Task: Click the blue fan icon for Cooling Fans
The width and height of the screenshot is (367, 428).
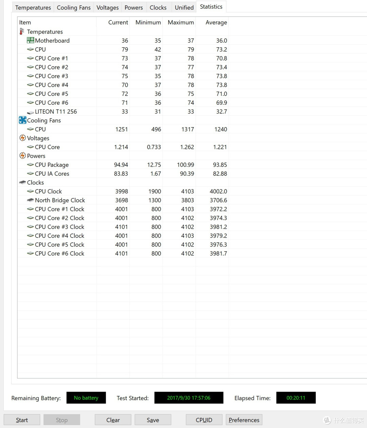Action: [22, 120]
